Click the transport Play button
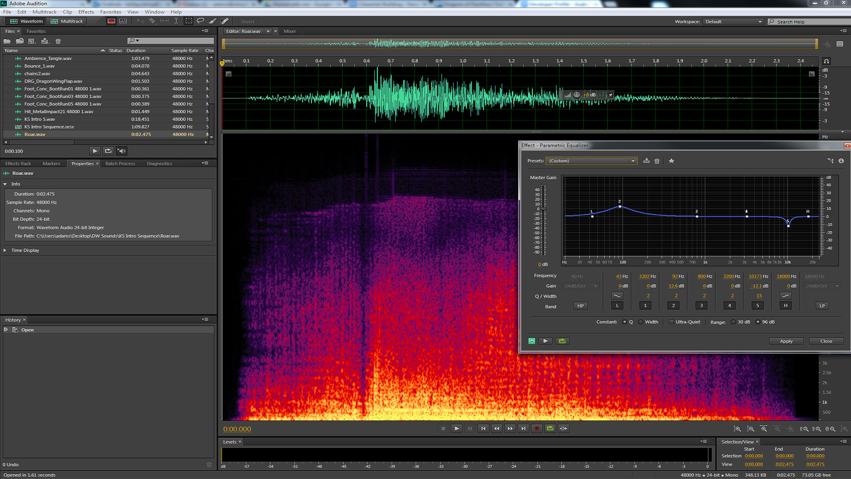Screen dimensions: 851x479 point(457,428)
